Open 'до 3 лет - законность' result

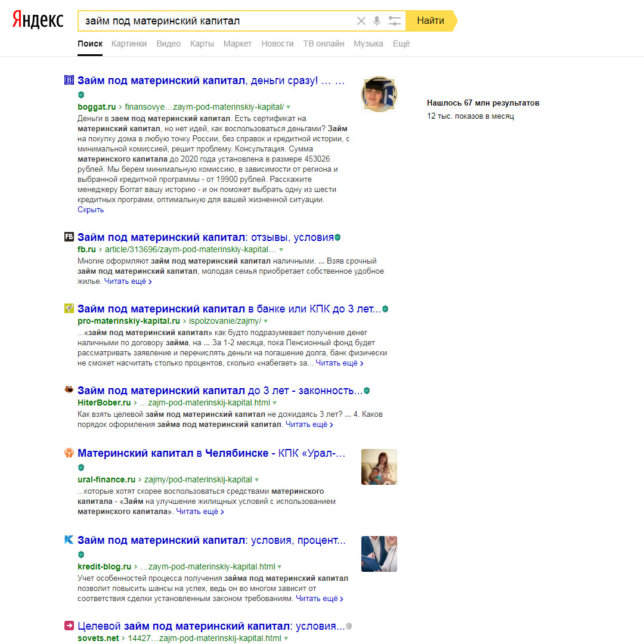(x=220, y=391)
